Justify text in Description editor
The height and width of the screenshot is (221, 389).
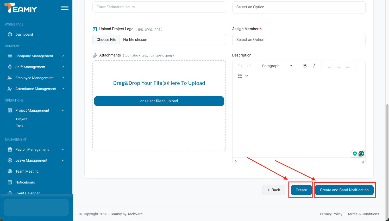(x=347, y=66)
